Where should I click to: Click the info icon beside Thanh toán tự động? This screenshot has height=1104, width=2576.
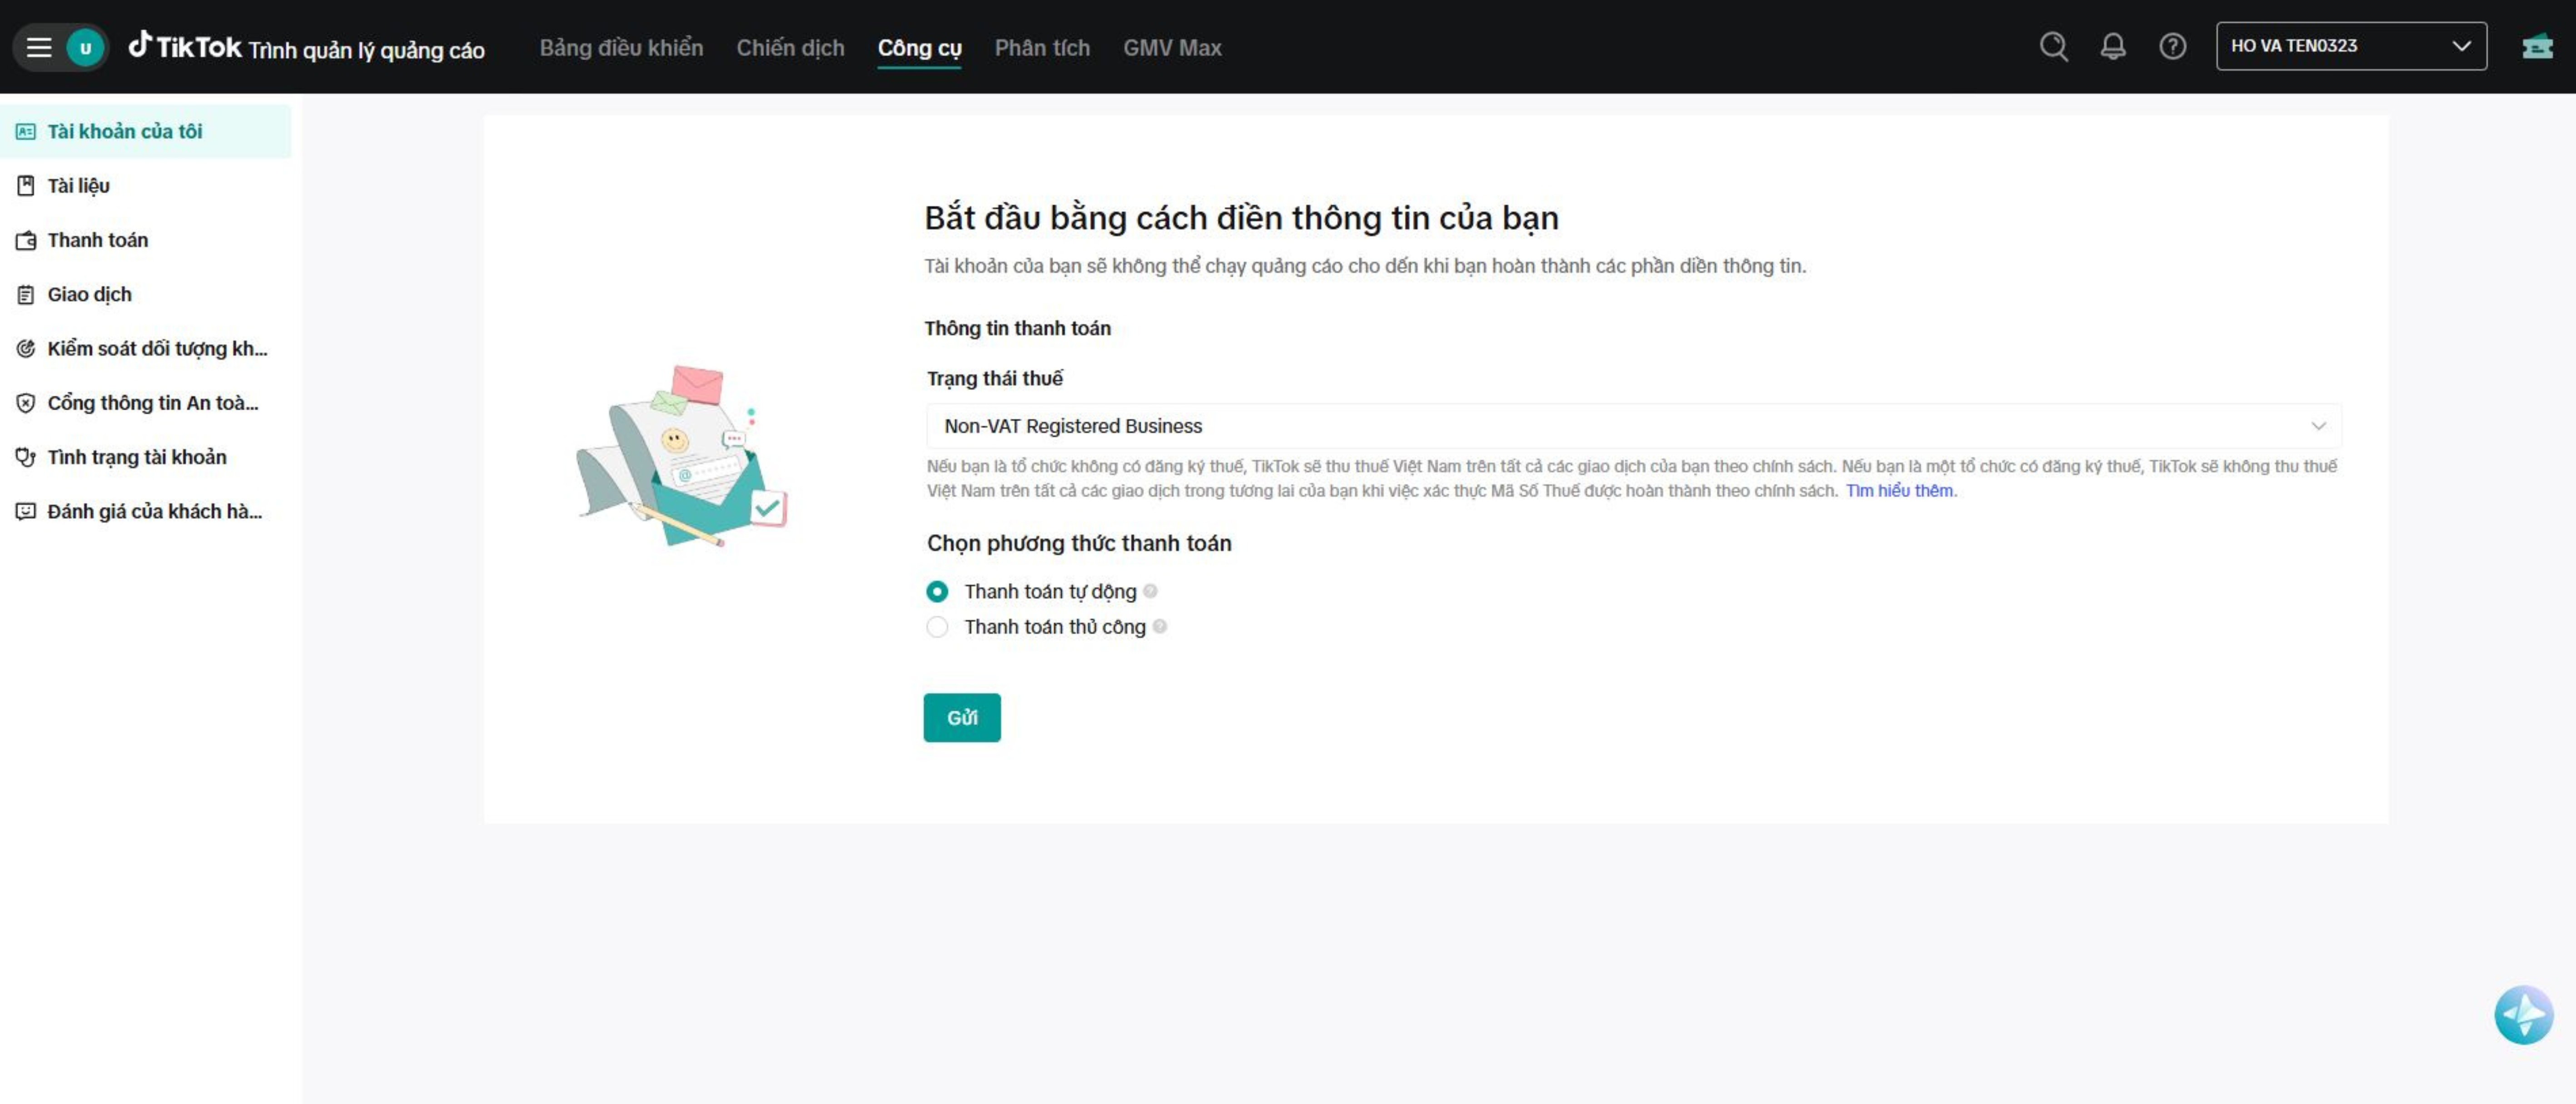(x=1150, y=591)
